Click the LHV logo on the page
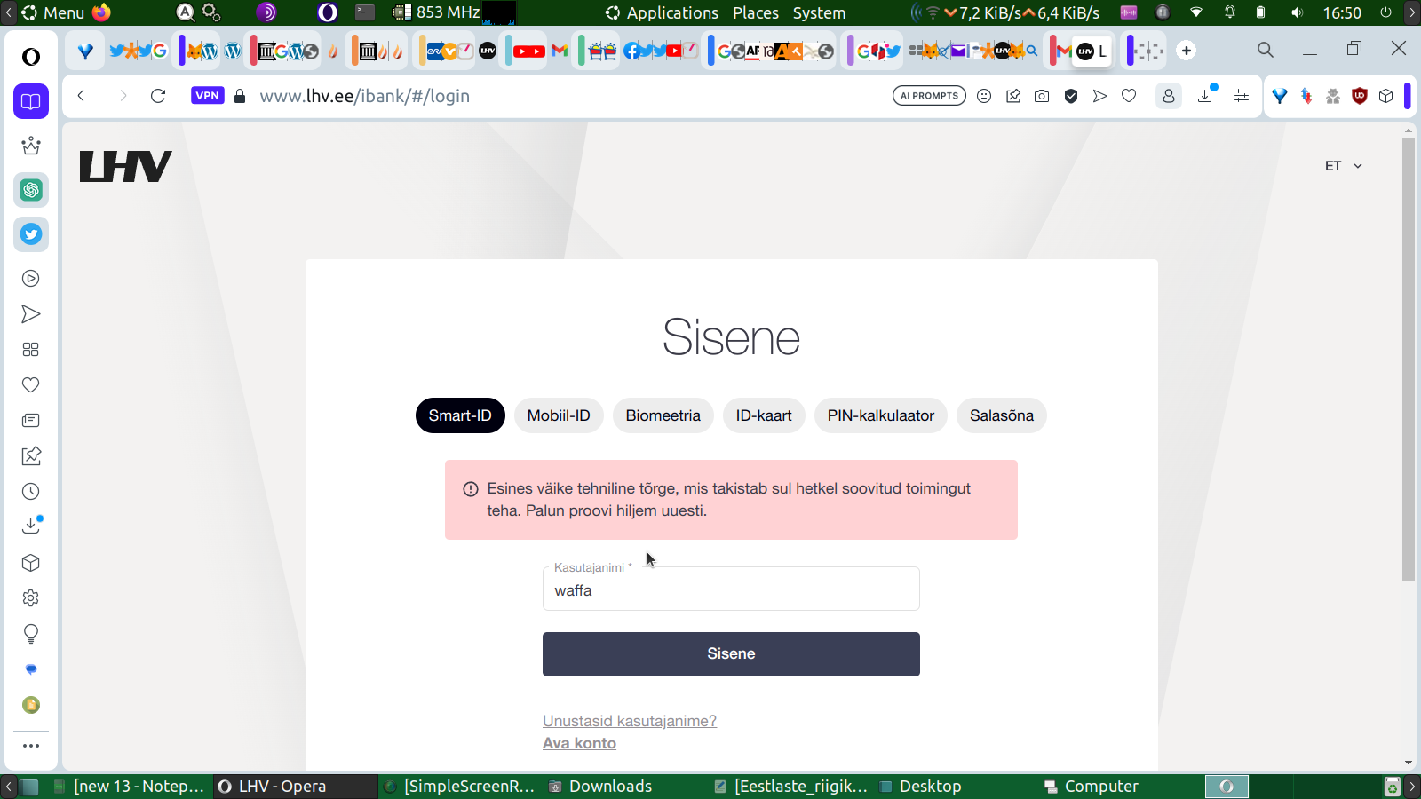This screenshot has width=1421, height=799. pyautogui.click(x=125, y=166)
